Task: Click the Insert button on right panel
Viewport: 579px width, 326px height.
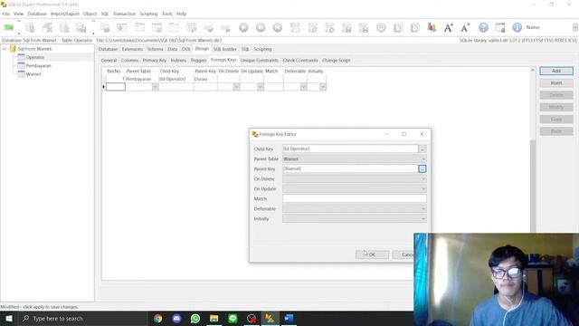Action: (556, 82)
